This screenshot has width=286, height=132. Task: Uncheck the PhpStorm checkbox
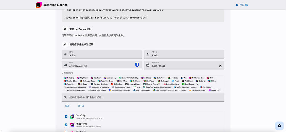(x=66, y=125)
